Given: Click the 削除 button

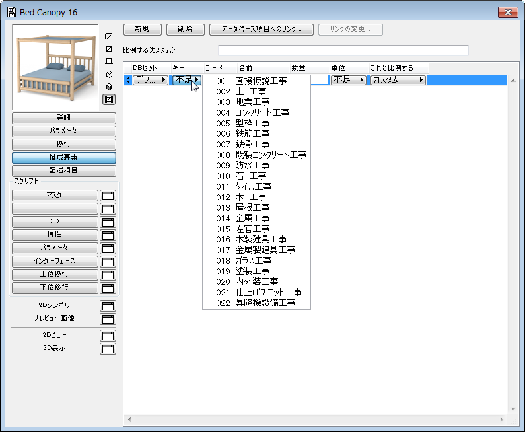Looking at the screenshot, I should tap(185, 30).
